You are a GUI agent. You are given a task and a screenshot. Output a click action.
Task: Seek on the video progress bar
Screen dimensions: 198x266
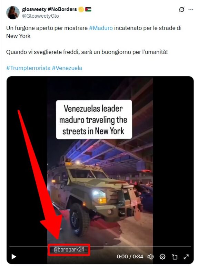[100, 246]
